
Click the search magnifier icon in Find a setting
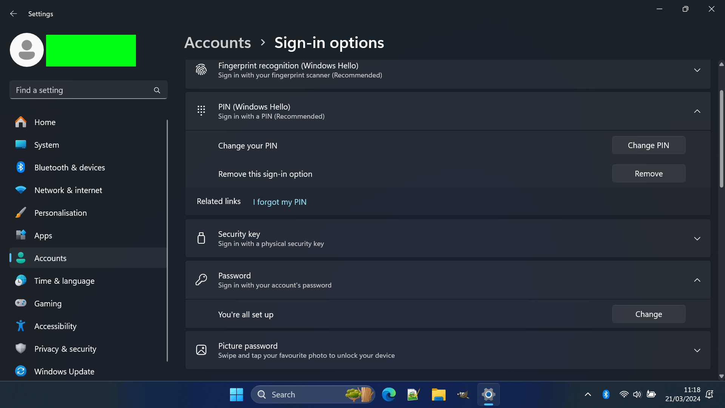[157, 90]
